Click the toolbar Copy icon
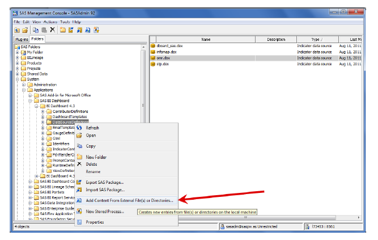 click(x=36, y=30)
